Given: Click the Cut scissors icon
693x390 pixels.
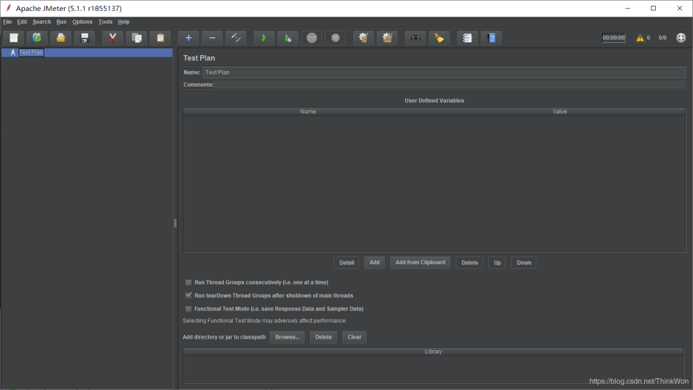Looking at the screenshot, I should [x=113, y=38].
